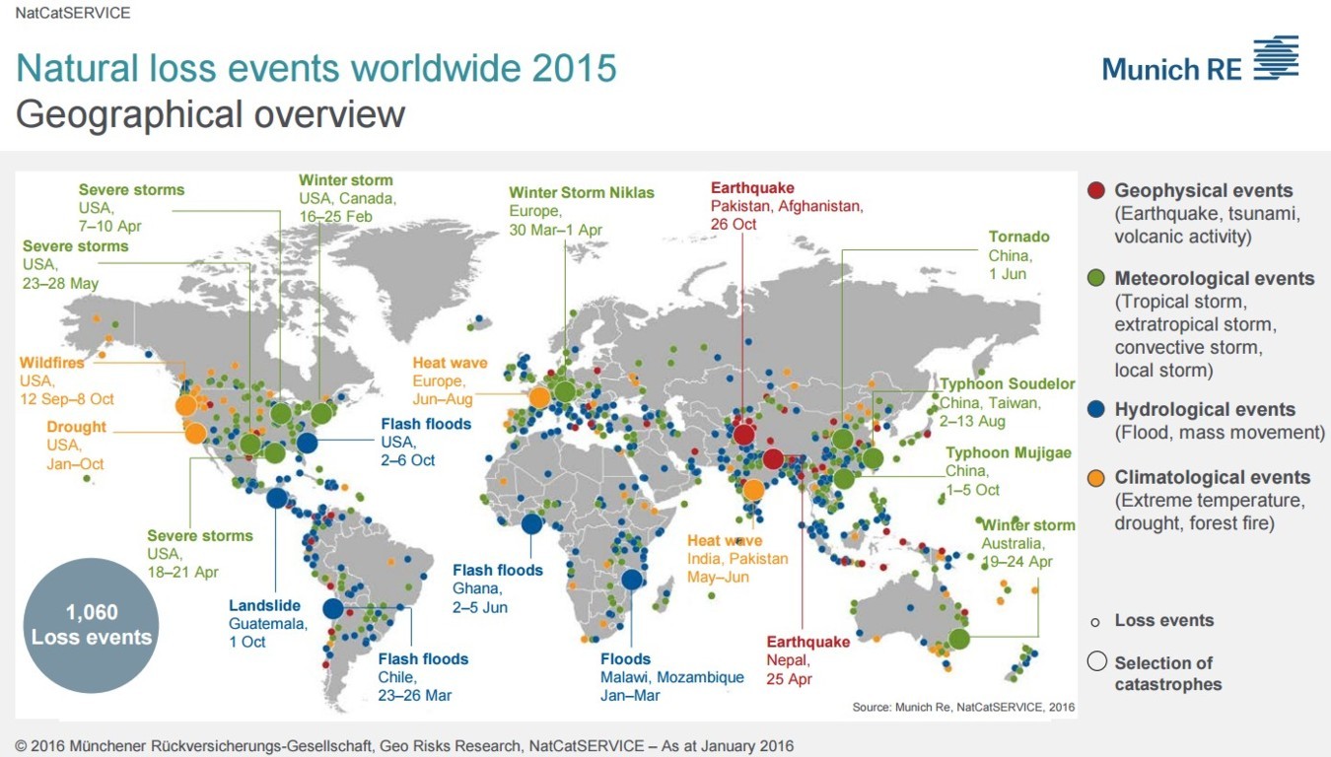This screenshot has width=1331, height=757.
Task: Click the 'Hydrological events' legend heading
Action: pyautogui.click(x=1205, y=409)
